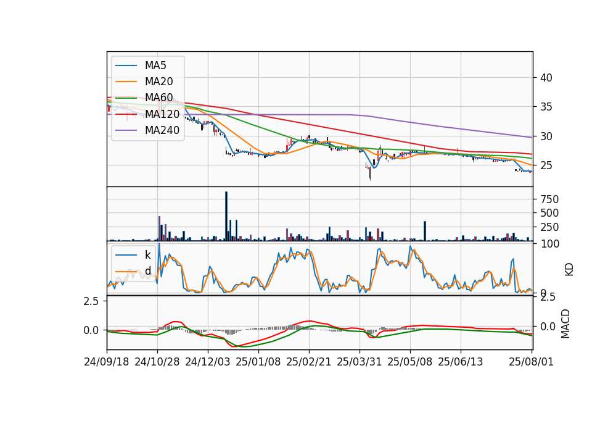Image resolution: width=592 pixels, height=426 pixels.
Task: Click the price axis value 35
Action: coord(546,107)
